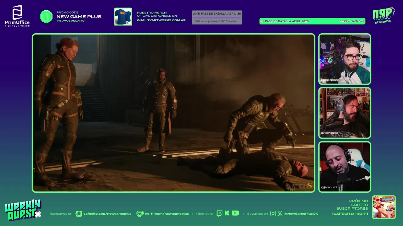Select the @jerecurci webcam feed

345,167
